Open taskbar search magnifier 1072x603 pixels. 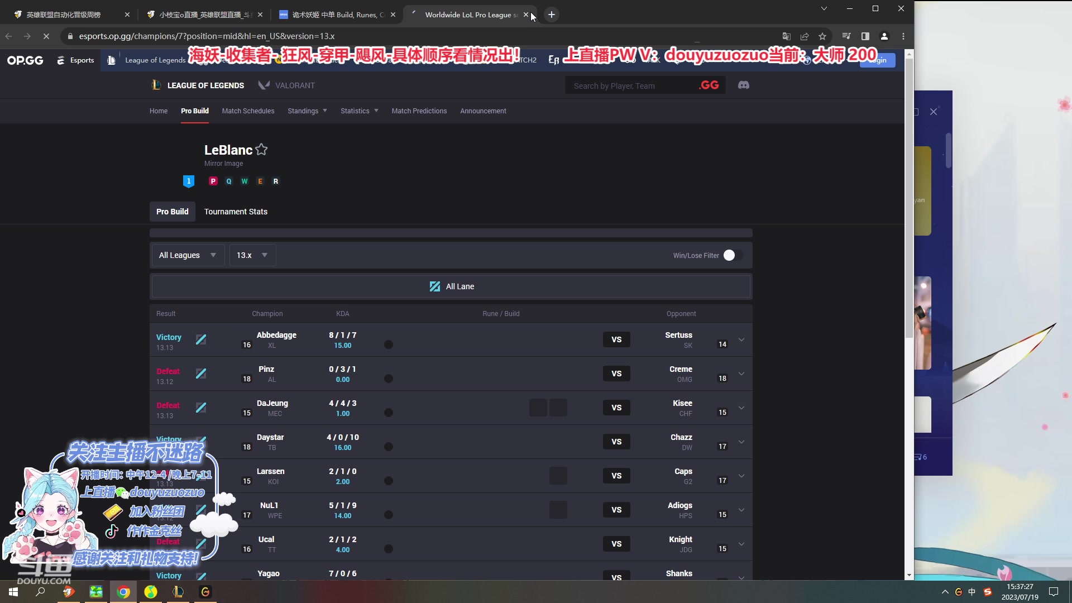[40, 592]
